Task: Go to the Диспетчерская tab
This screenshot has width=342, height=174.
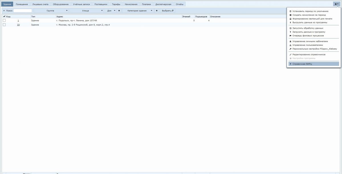Action: click(x=163, y=4)
